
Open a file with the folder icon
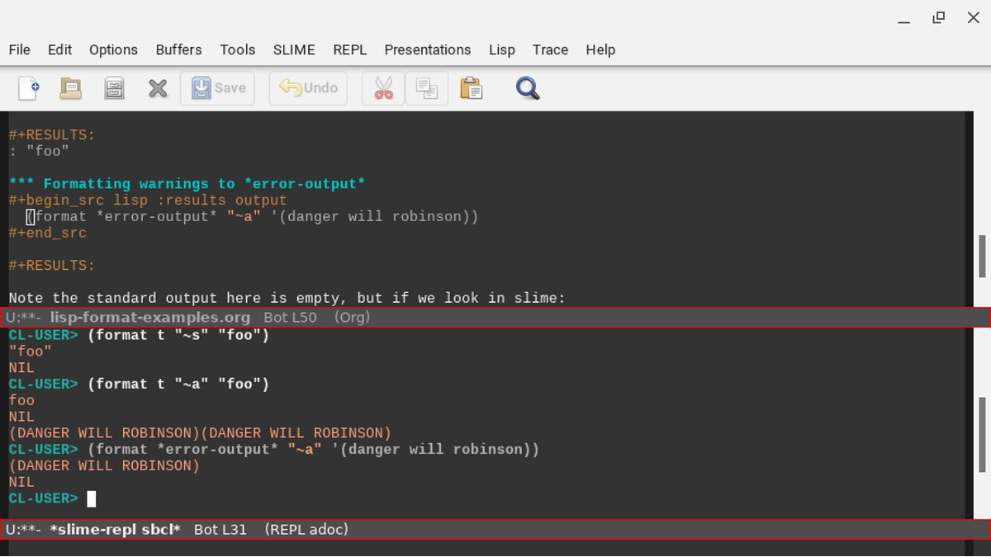[70, 87]
